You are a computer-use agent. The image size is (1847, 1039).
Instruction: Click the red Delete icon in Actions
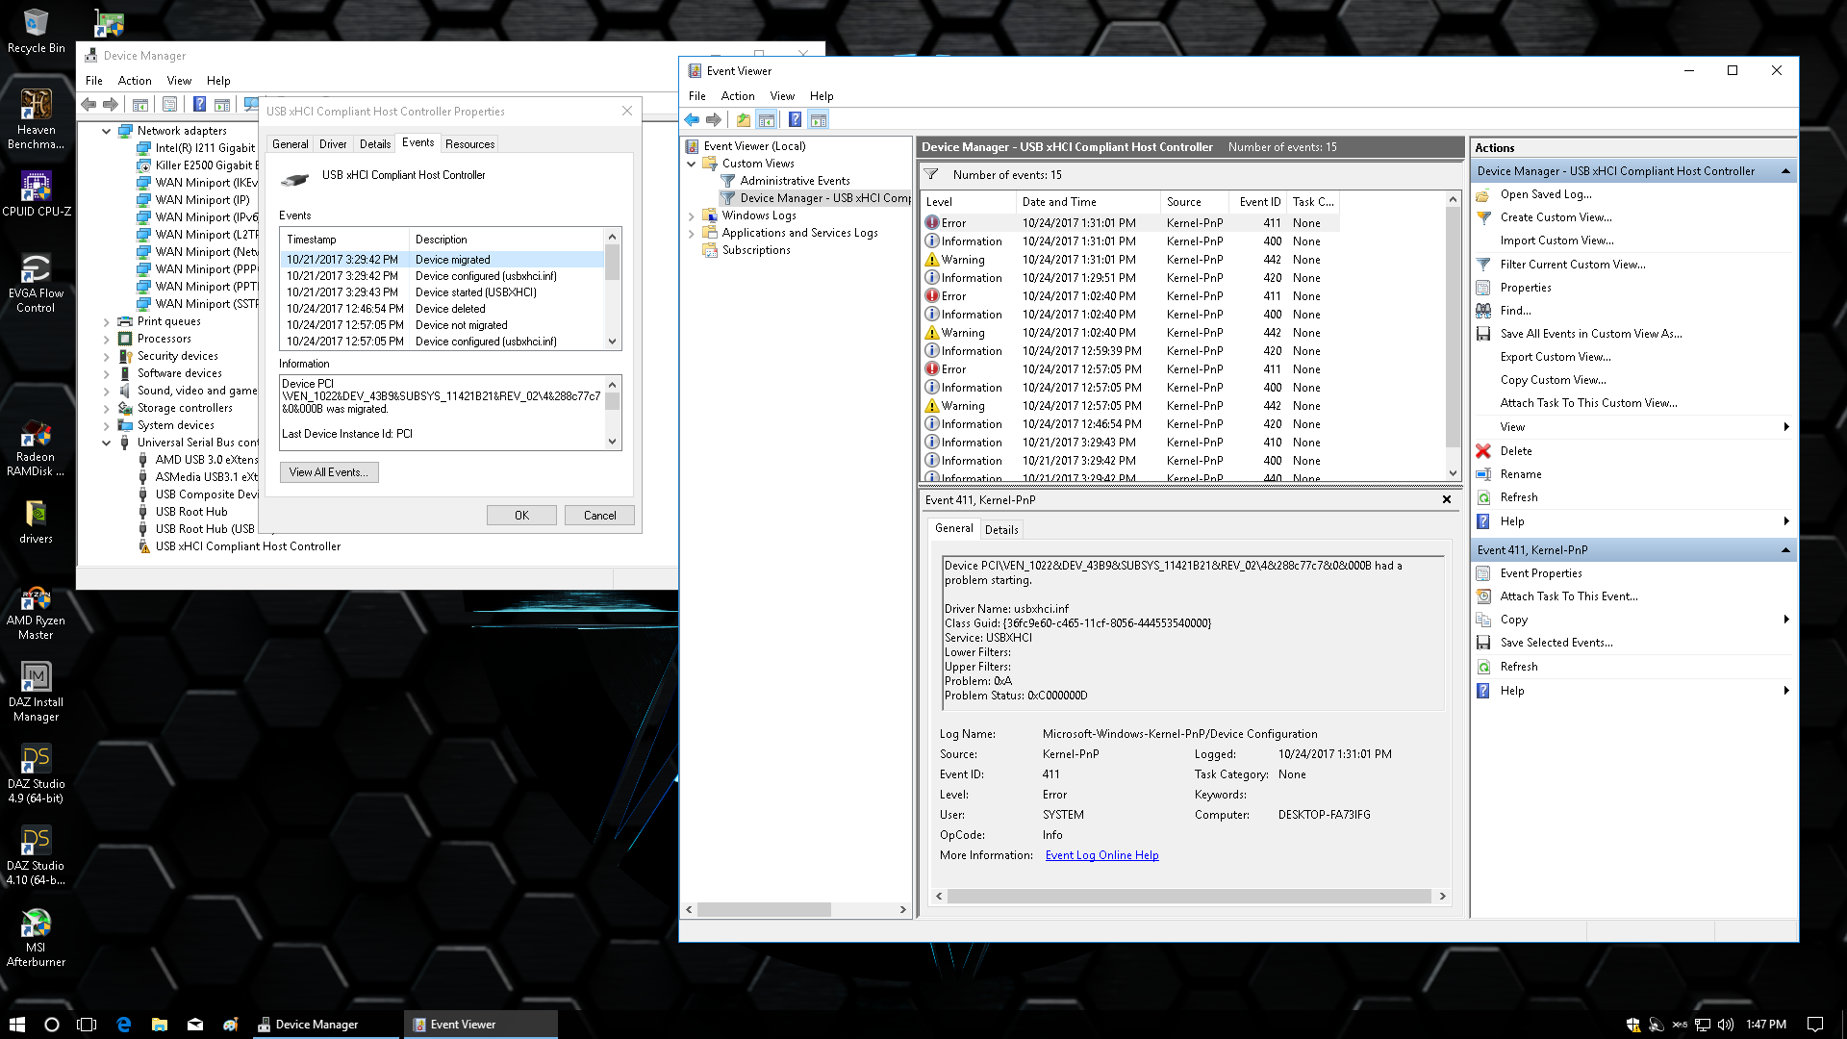point(1483,451)
